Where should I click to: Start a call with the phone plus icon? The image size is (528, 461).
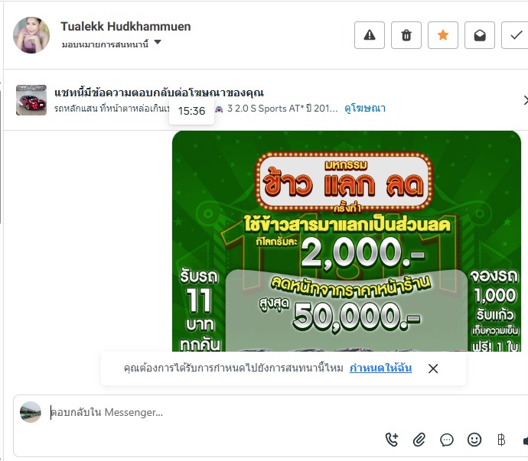click(392, 440)
